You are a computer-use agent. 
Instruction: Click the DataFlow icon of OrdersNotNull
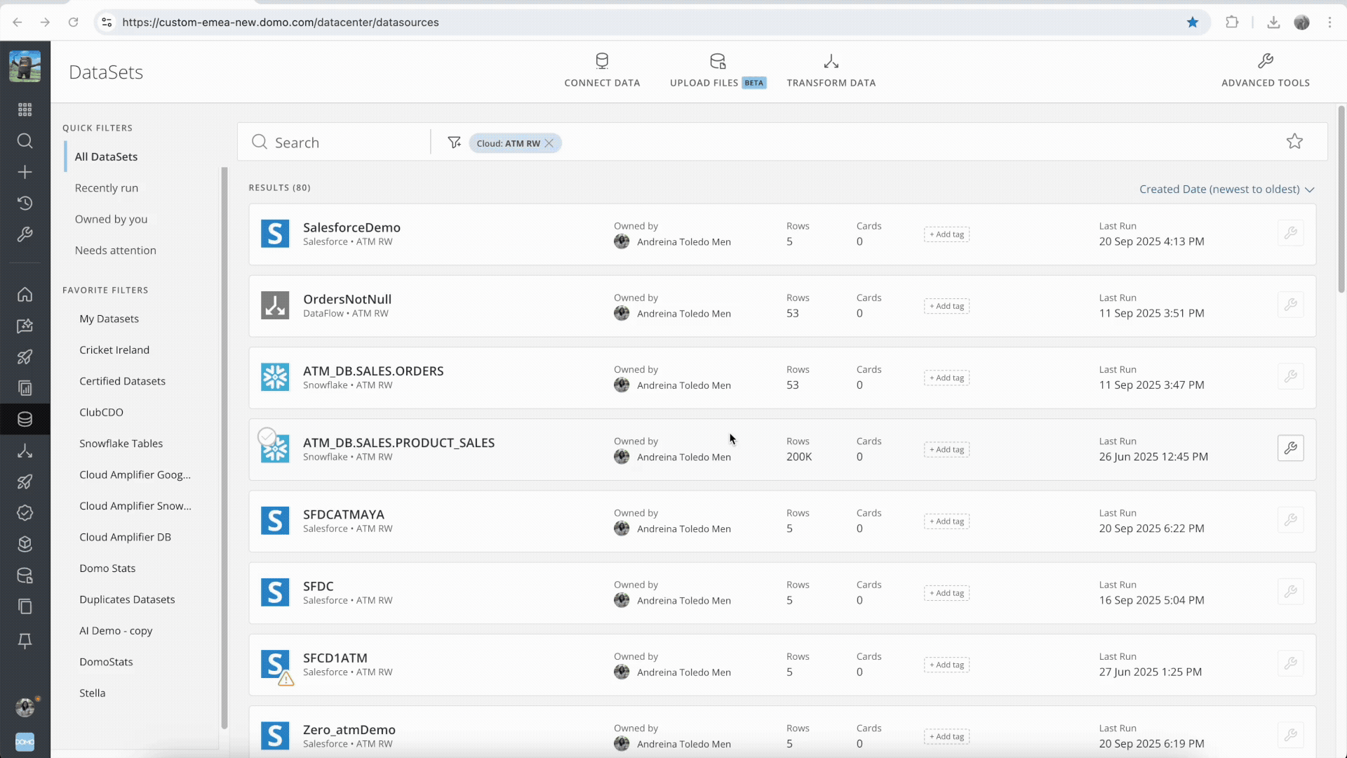coord(275,305)
